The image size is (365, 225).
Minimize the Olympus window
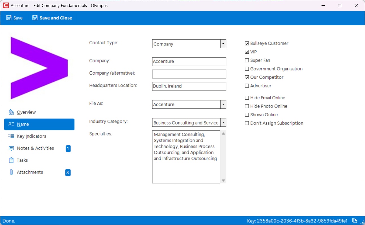point(323,5)
